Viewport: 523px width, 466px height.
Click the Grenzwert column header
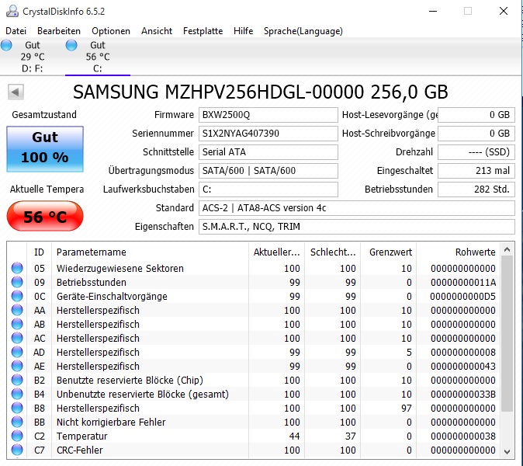click(x=389, y=252)
